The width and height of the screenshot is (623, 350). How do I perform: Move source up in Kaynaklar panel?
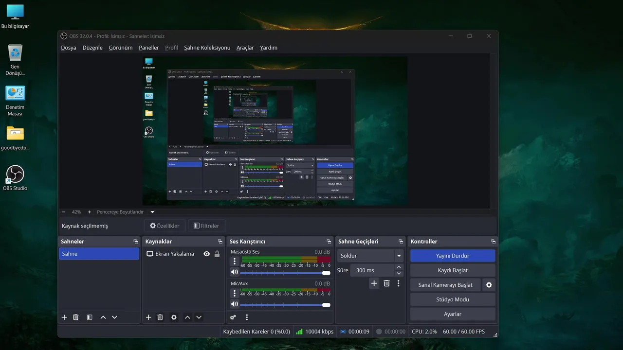[x=187, y=317]
